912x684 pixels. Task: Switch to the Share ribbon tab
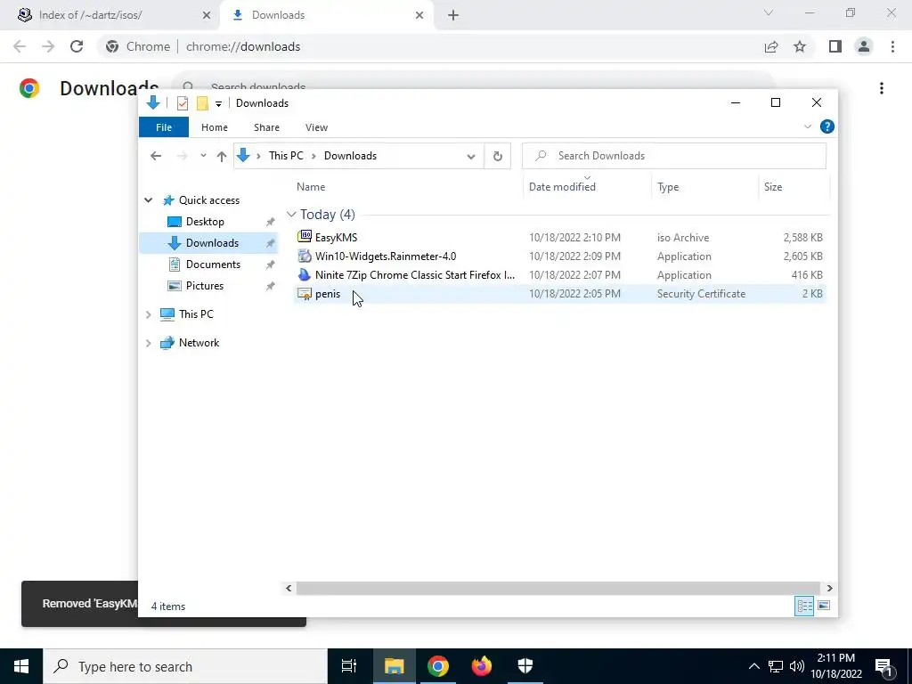pos(266,127)
